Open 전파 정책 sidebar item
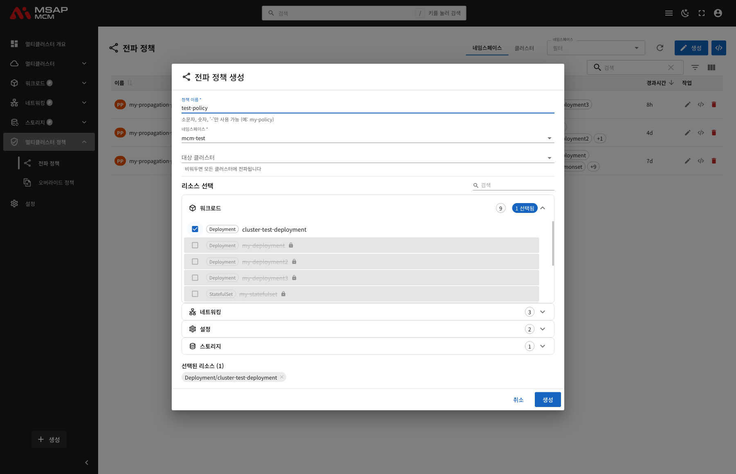 [x=49, y=163]
